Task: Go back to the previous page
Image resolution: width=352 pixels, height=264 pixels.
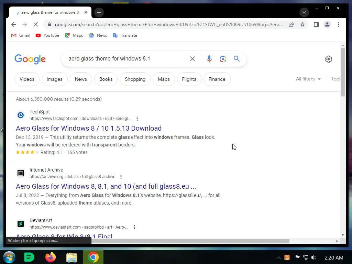Action: (x=14, y=24)
